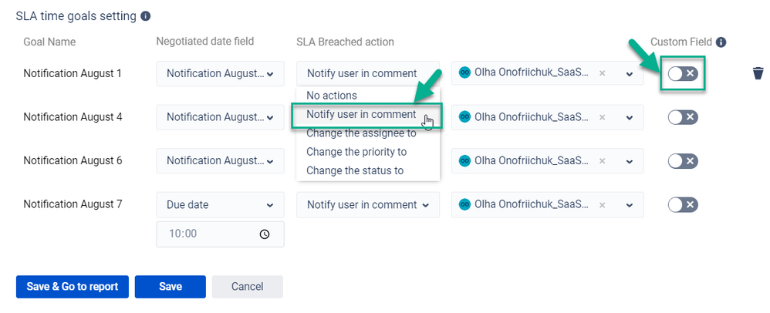Open user dropdown arrow in Notification August 1 row
Screen dimensions: 770x313
630,74
